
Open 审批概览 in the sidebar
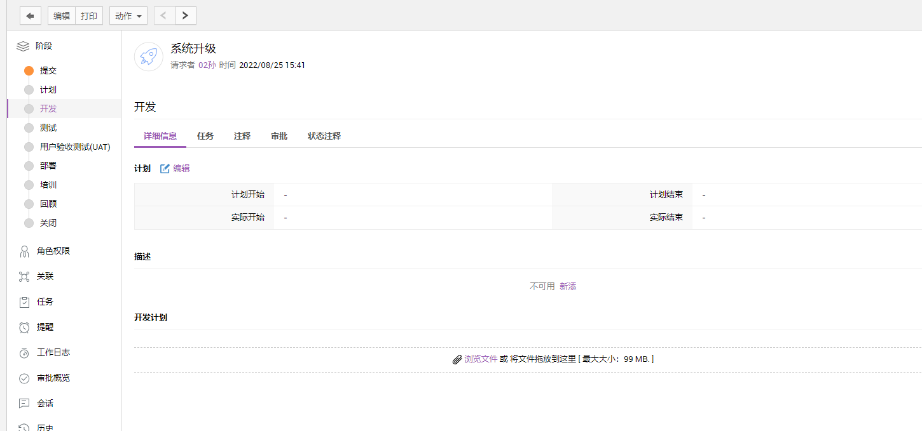click(x=53, y=378)
